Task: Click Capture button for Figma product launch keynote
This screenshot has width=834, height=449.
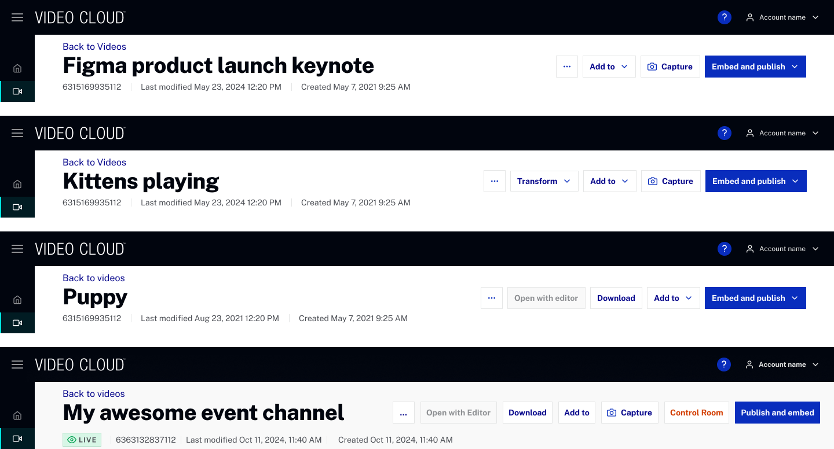Action: pyautogui.click(x=670, y=67)
